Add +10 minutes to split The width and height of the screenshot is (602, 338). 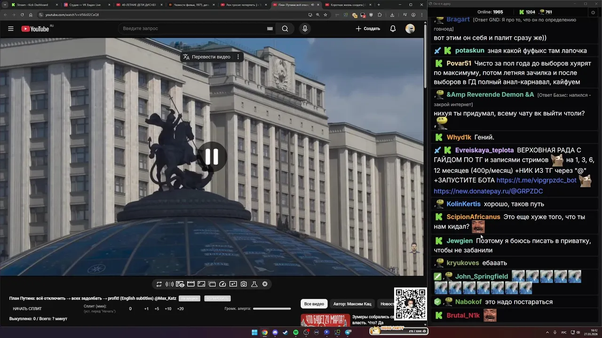point(168,309)
